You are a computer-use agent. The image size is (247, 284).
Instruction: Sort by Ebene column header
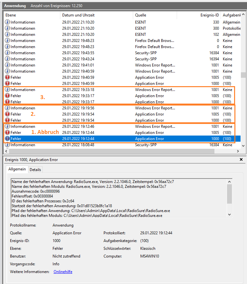(32, 15)
